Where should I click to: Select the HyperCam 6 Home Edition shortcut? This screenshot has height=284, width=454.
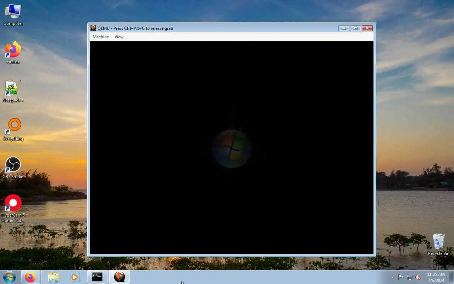click(x=13, y=208)
